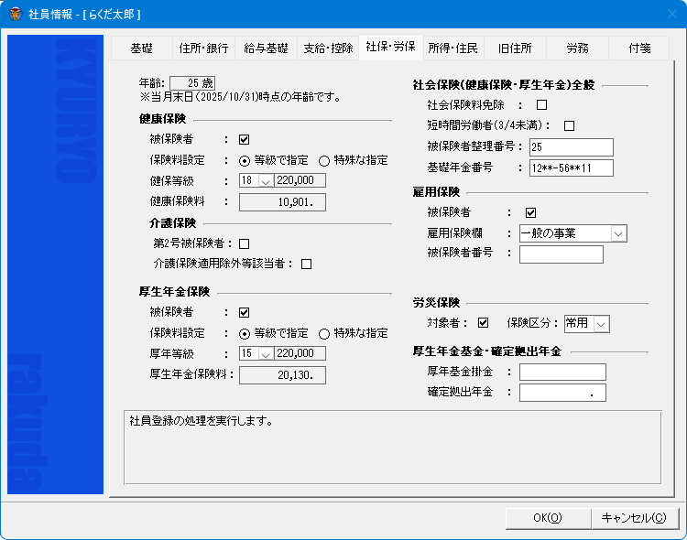Click the キャンセル(C) button
Viewport: 687px width, 540px height.
pos(633,518)
